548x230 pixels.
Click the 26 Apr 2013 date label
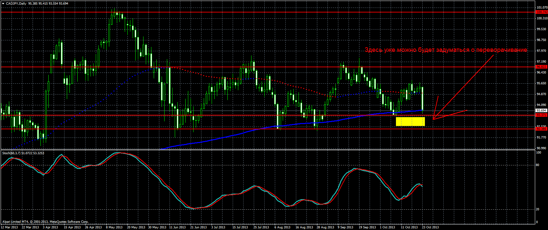coord(93,227)
